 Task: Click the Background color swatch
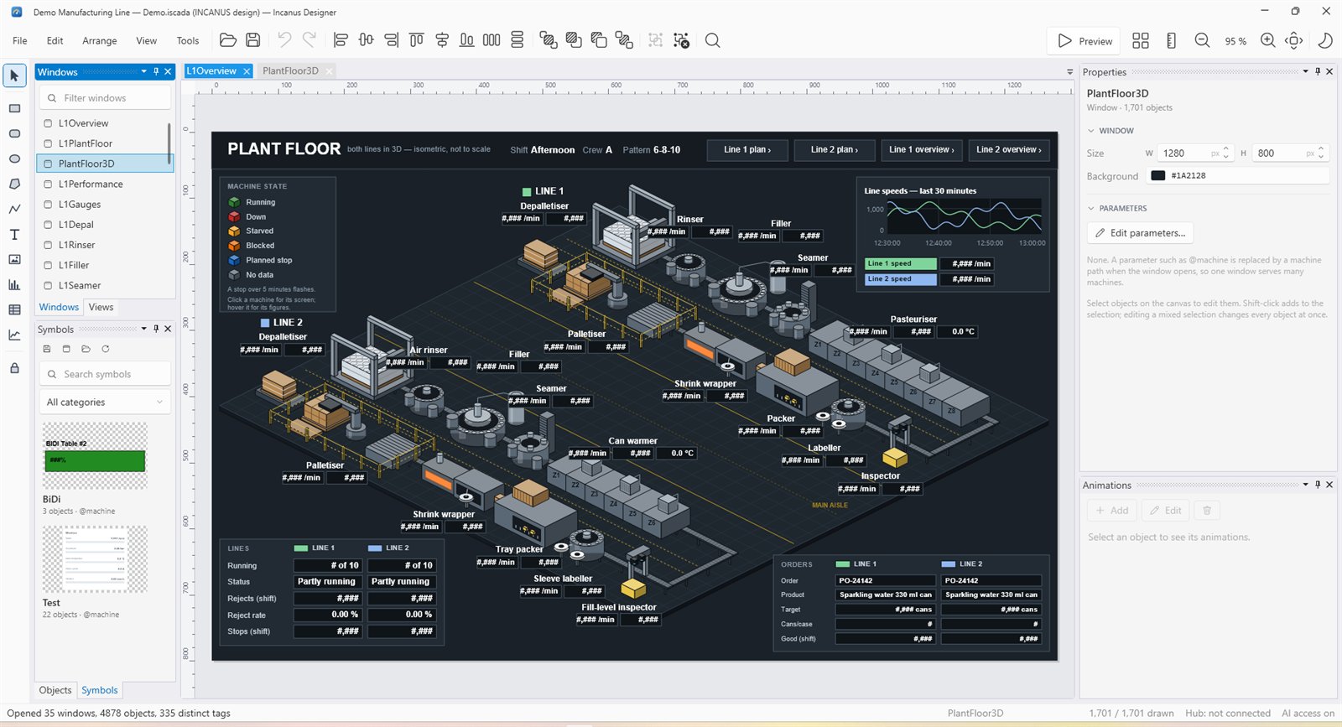(1157, 175)
